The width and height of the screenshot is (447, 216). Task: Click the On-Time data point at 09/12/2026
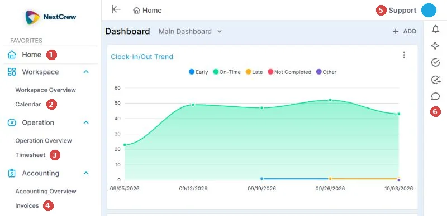193,105
